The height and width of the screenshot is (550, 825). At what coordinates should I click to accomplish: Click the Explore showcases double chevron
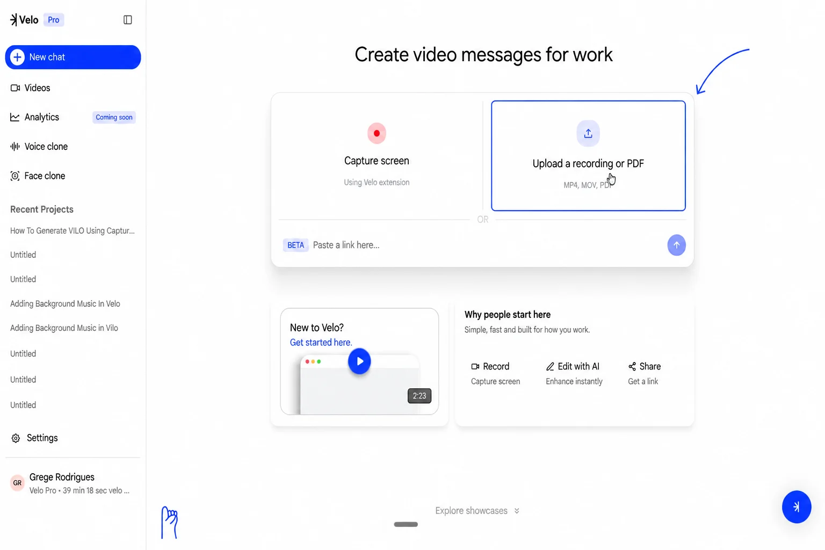coord(517,511)
